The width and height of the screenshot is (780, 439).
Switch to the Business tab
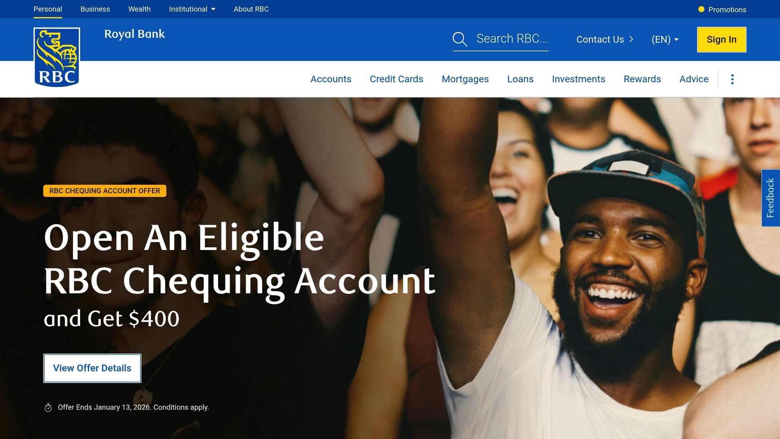(x=95, y=9)
